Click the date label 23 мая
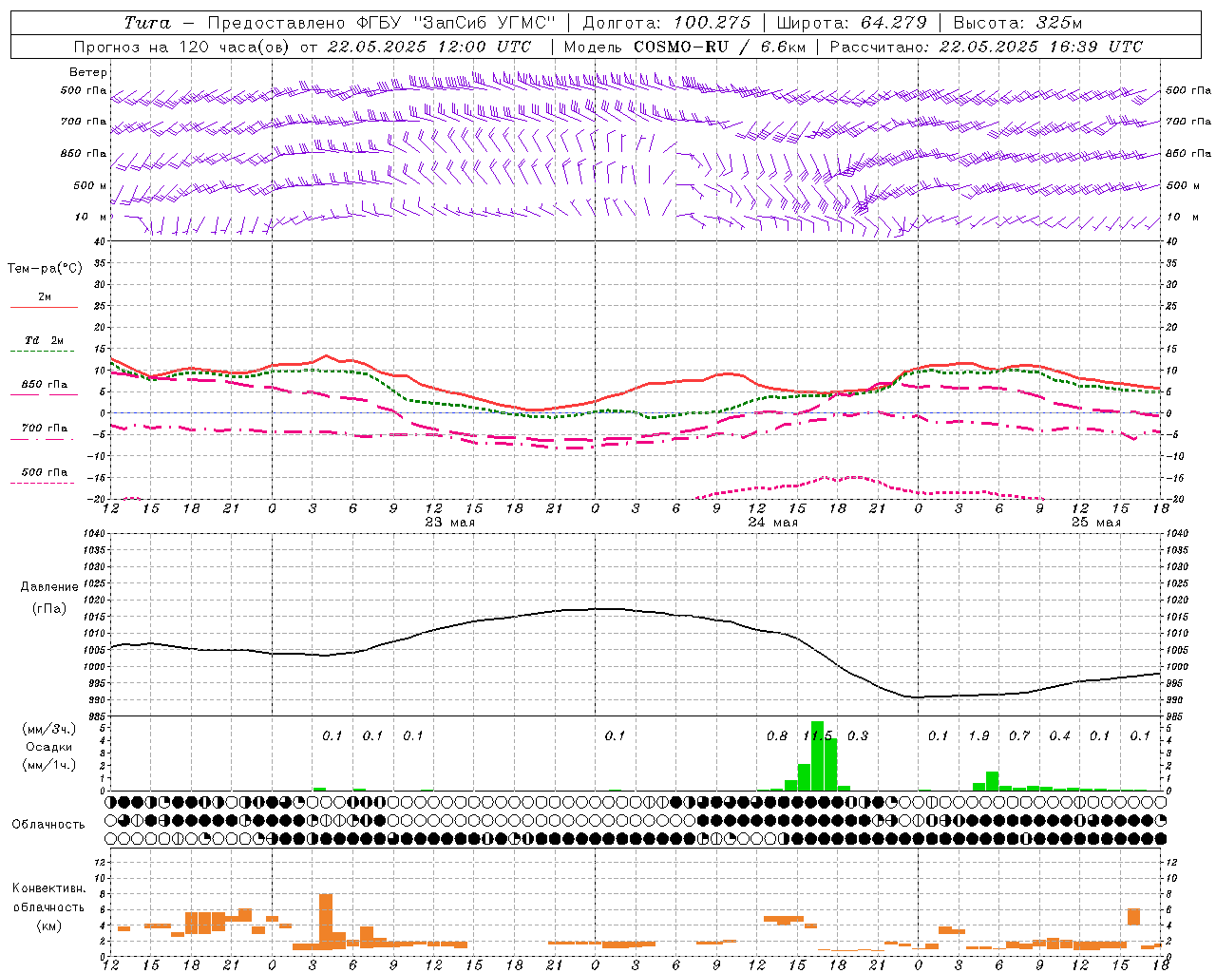 tap(450, 523)
